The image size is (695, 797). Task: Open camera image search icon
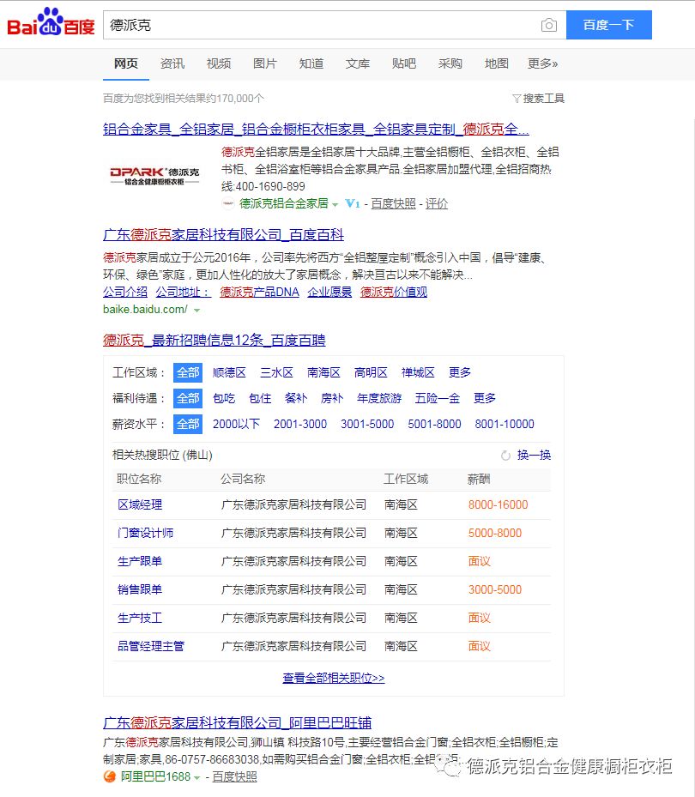tap(549, 25)
